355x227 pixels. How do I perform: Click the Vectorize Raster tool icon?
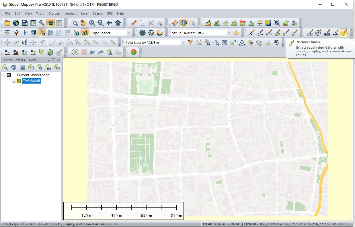coord(344,33)
